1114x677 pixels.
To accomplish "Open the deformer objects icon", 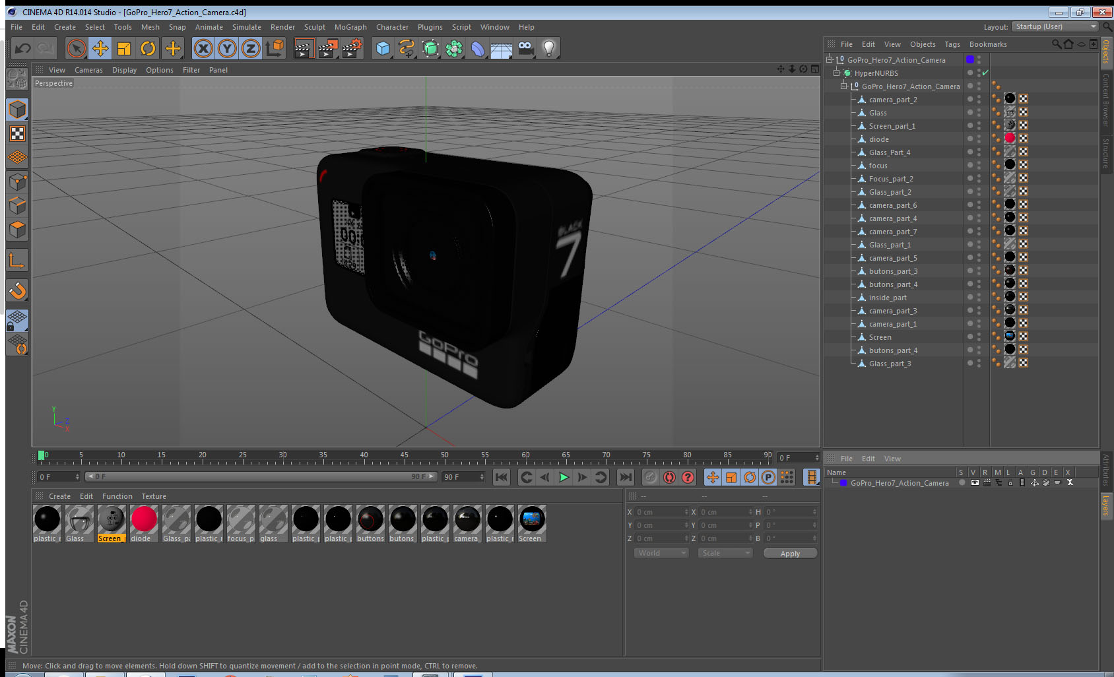I will [478, 48].
